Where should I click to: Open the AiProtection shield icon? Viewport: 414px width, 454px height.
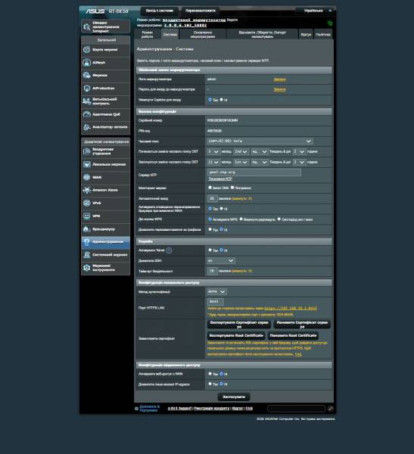86,89
